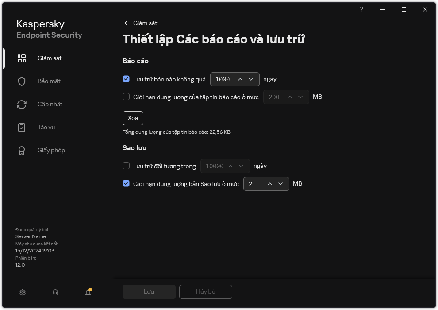Check Lưu trữ đối tượng trong option

click(126, 166)
